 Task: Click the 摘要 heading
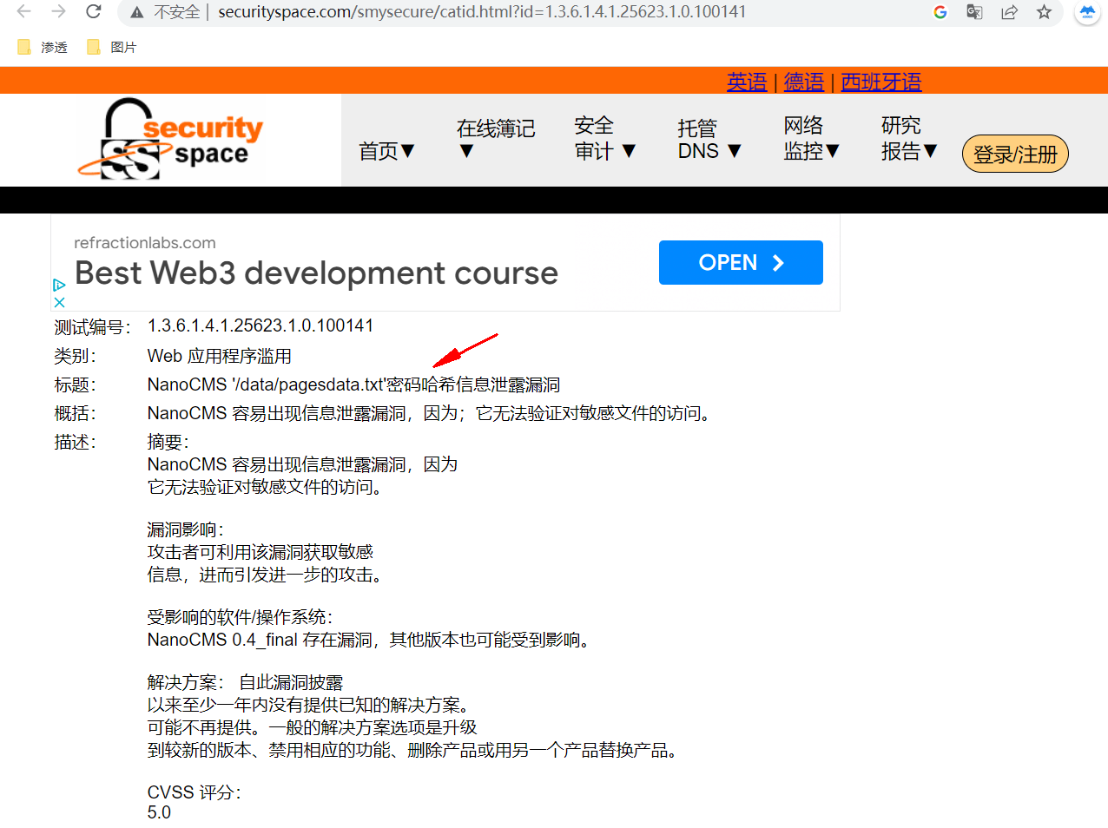168,442
